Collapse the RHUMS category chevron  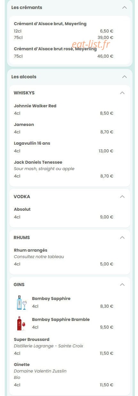point(122,237)
